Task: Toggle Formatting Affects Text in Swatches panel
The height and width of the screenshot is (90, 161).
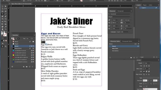Action: pyautogui.click(x=18, y=38)
